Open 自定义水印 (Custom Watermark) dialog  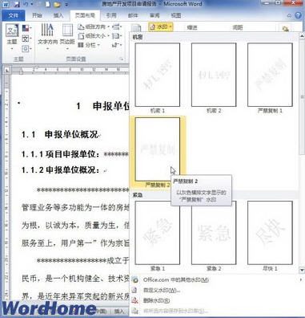click(162, 290)
